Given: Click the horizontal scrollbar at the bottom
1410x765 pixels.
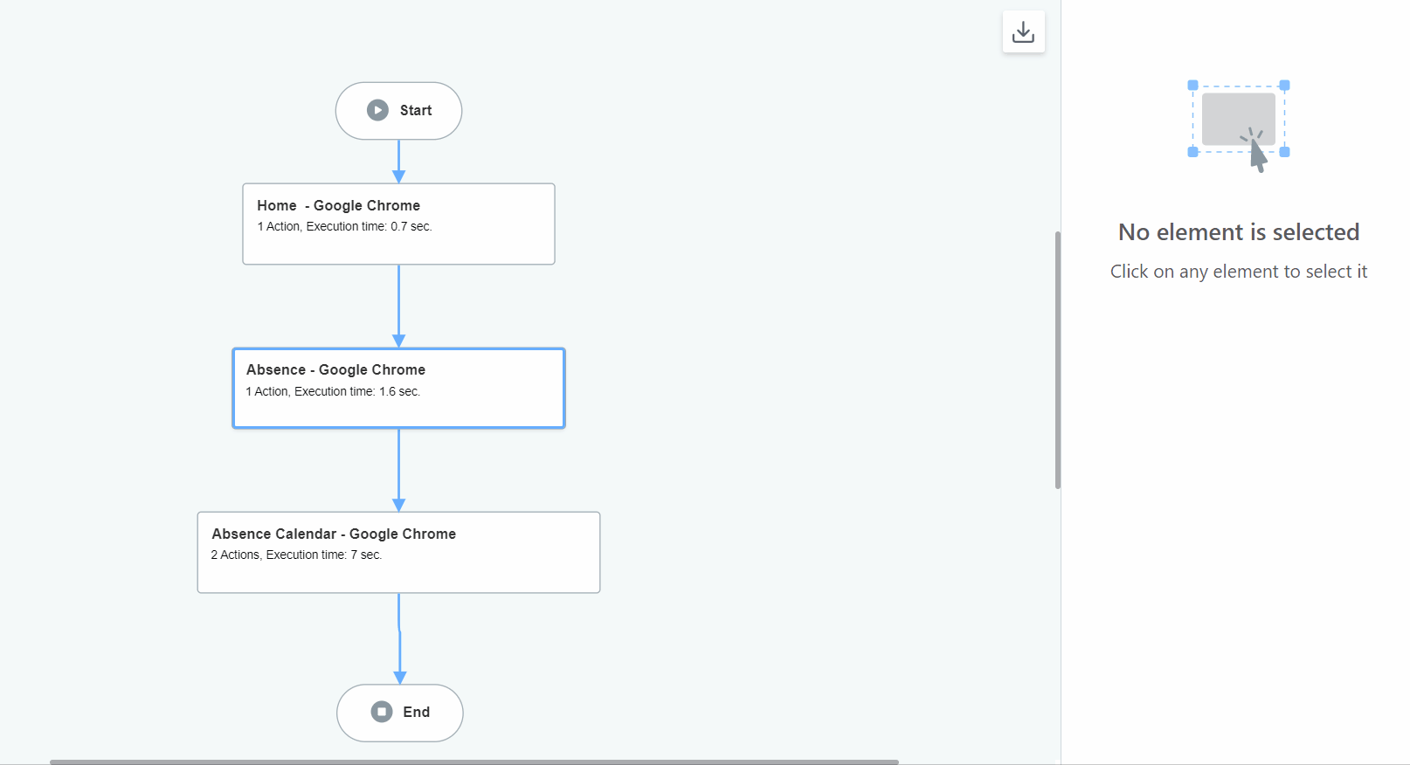Looking at the screenshot, I should (473, 762).
